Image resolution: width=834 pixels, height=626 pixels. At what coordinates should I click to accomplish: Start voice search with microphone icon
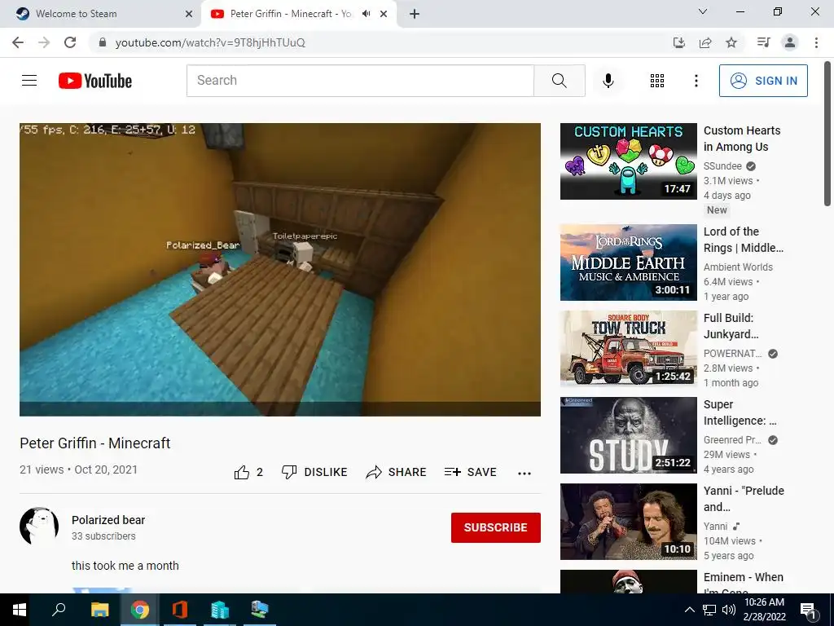tap(608, 81)
